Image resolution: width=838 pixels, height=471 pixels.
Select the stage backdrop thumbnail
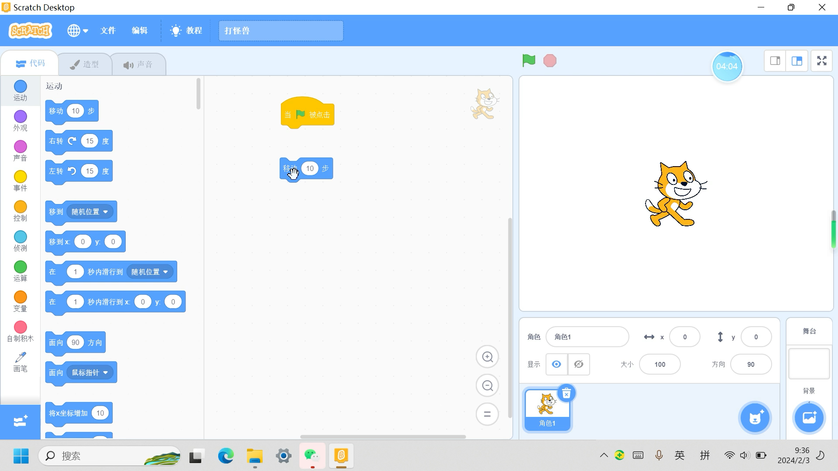coord(809,363)
